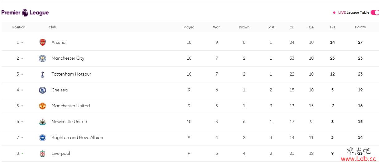Click the Tottenham Hotspur club crest

[x=42, y=74]
